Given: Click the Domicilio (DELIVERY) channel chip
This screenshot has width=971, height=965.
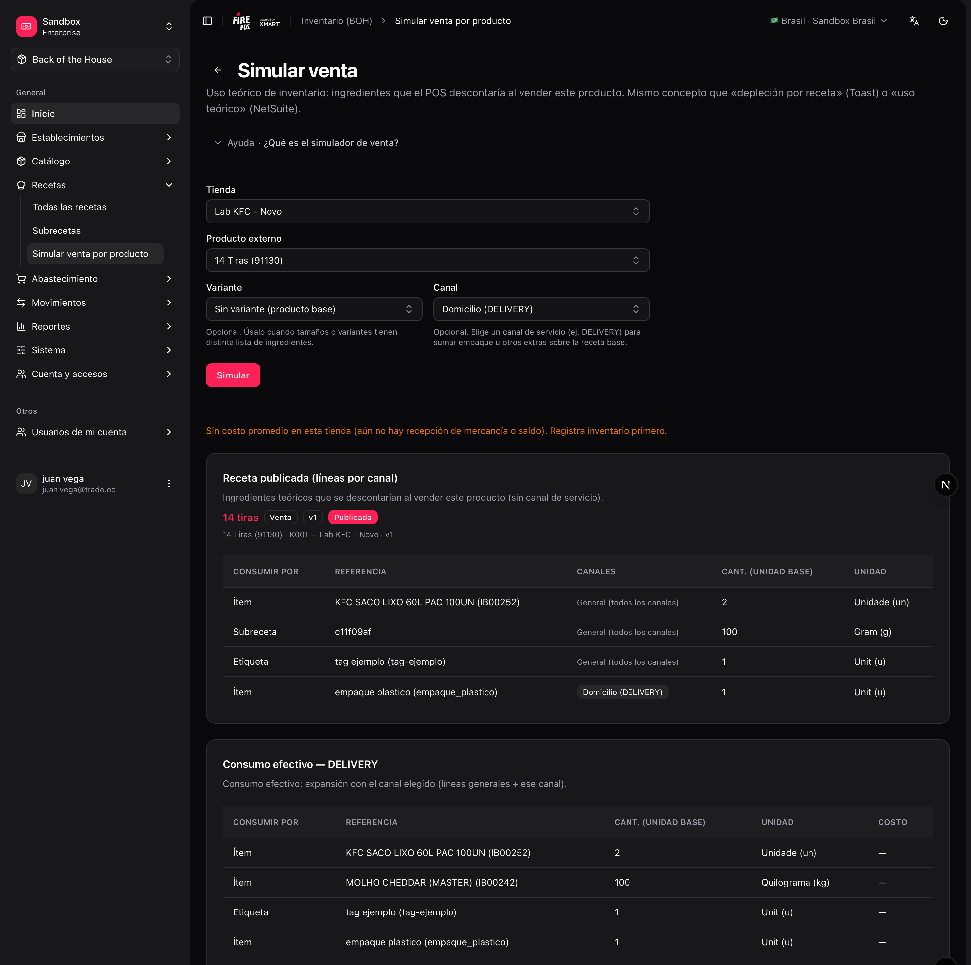Looking at the screenshot, I should tap(622, 692).
